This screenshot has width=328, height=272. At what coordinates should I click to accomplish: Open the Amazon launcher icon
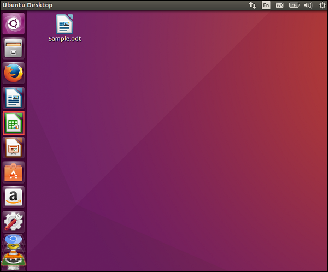[x=13, y=197]
